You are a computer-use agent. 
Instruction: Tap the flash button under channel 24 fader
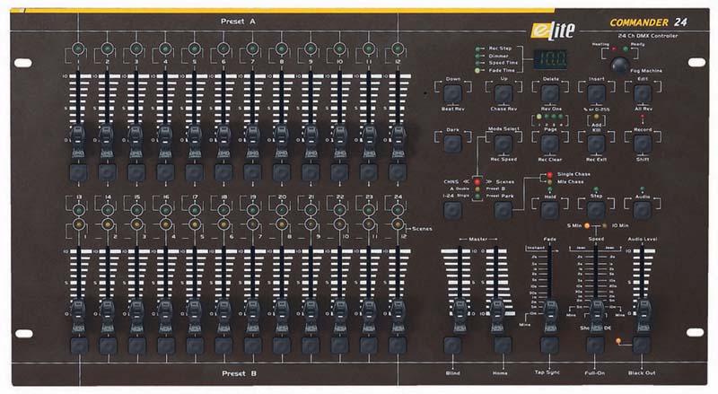tap(398, 346)
